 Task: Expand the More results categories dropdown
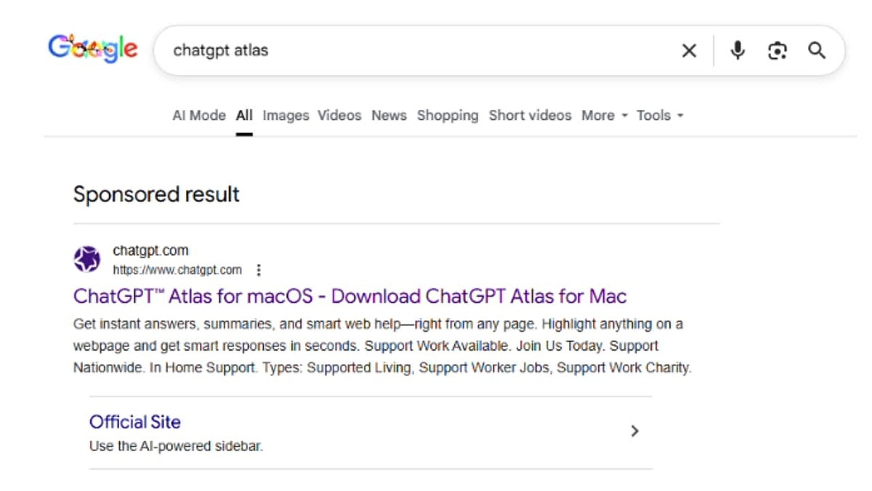[602, 115]
